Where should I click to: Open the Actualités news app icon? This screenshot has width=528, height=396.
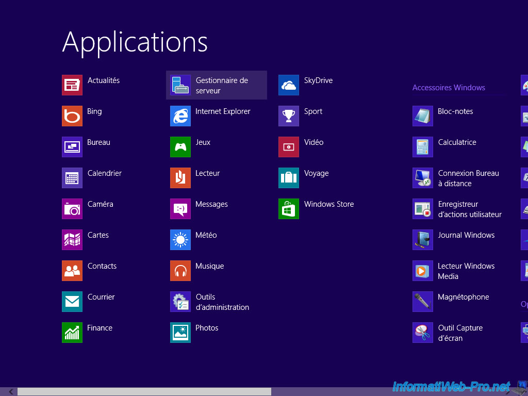[72, 85]
